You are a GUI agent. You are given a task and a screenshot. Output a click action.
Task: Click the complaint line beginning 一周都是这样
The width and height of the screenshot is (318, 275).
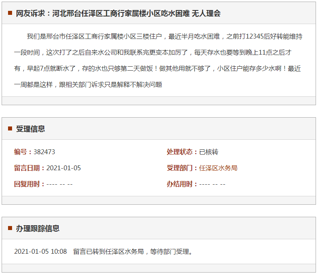point(88,84)
